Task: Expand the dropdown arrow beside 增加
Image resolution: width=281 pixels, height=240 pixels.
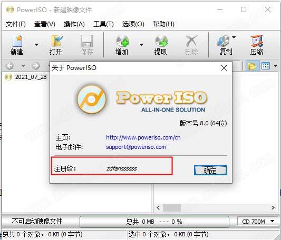Action: tap(141, 45)
